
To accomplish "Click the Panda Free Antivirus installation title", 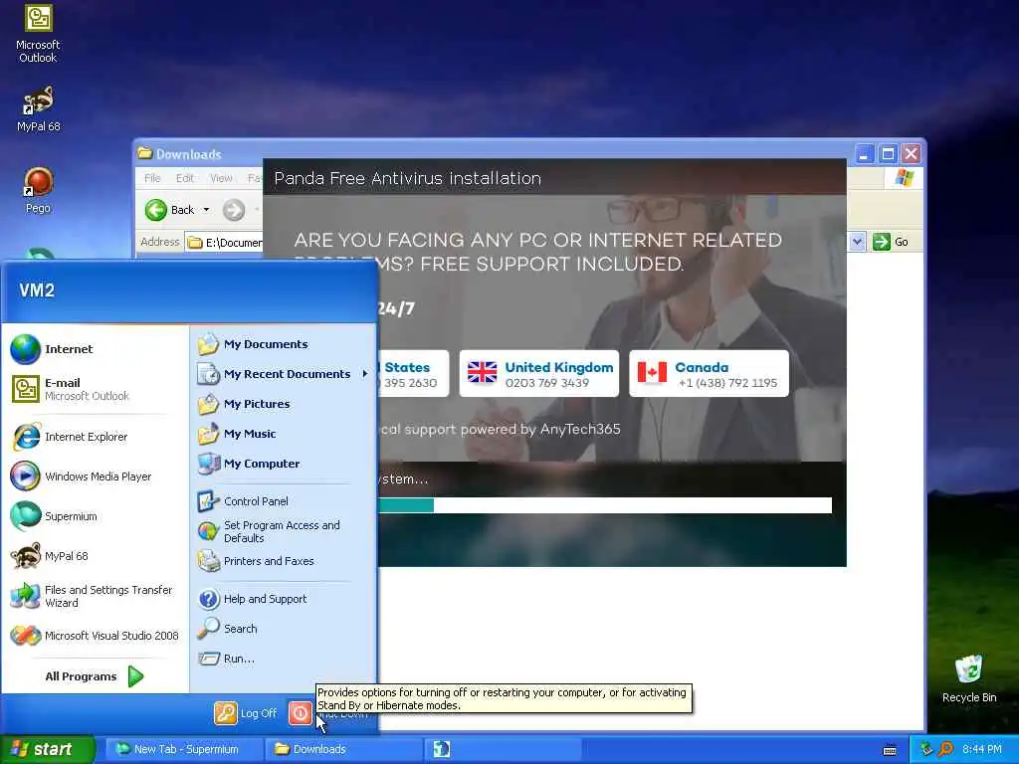I will (x=407, y=178).
